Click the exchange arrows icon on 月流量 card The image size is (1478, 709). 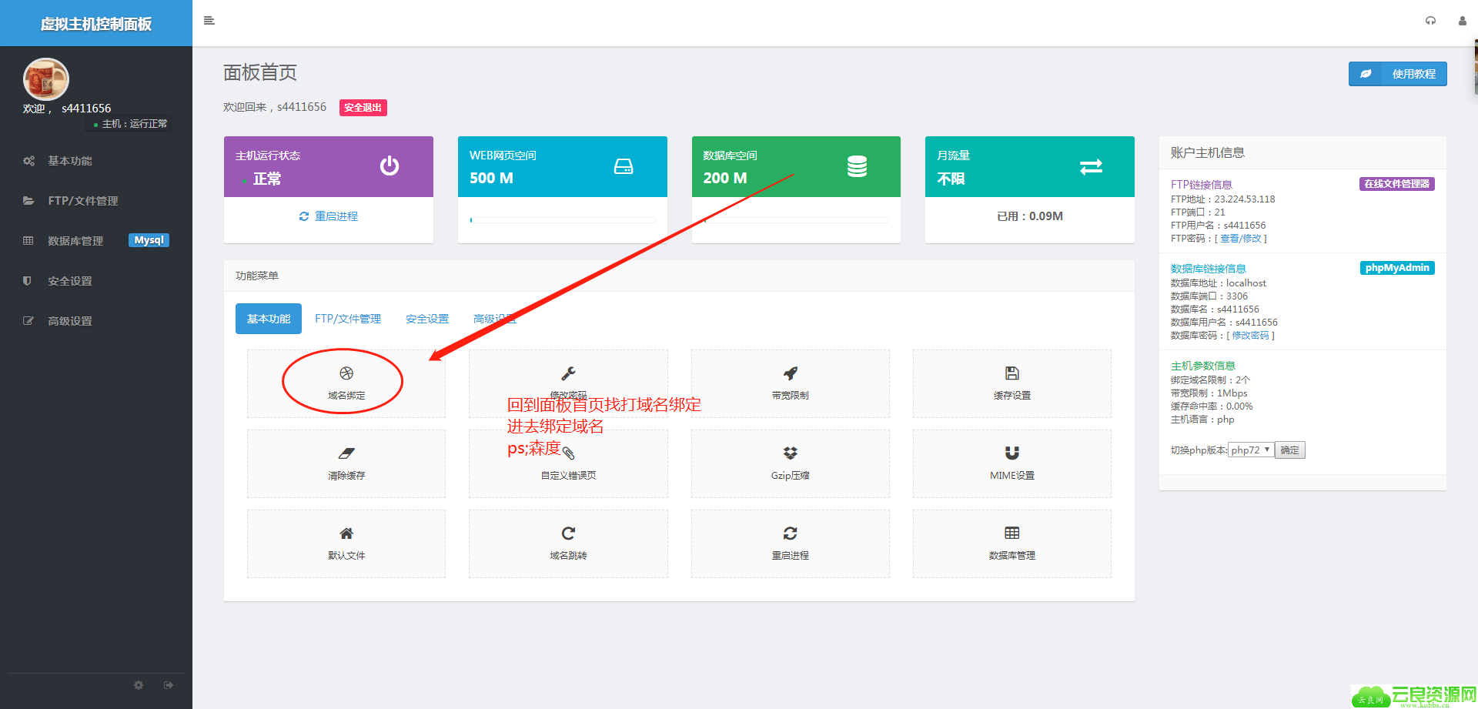1091,166
